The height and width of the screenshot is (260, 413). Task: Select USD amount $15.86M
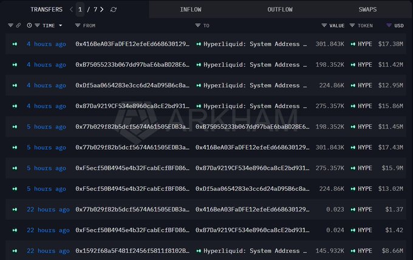click(391, 106)
